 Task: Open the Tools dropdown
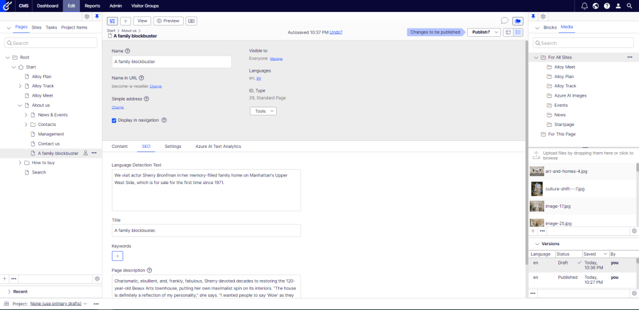[x=262, y=111]
